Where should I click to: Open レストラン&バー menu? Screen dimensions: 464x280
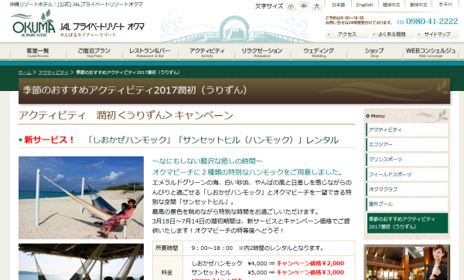coord(150,52)
